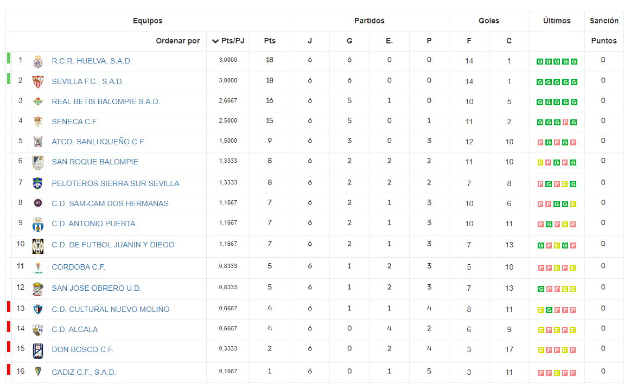Image resolution: width=624 pixels, height=389 pixels.
Task: Open SEVILLA F.C., S.A.D. team link
Action: [87, 82]
